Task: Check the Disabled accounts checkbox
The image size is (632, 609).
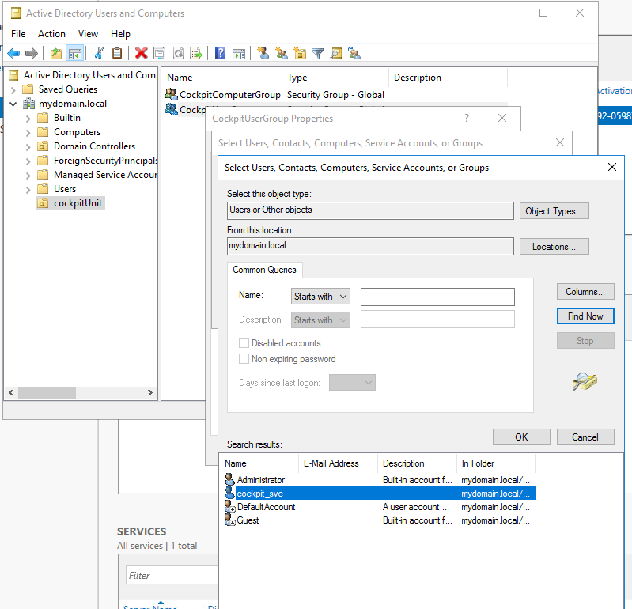Action: coord(244,343)
